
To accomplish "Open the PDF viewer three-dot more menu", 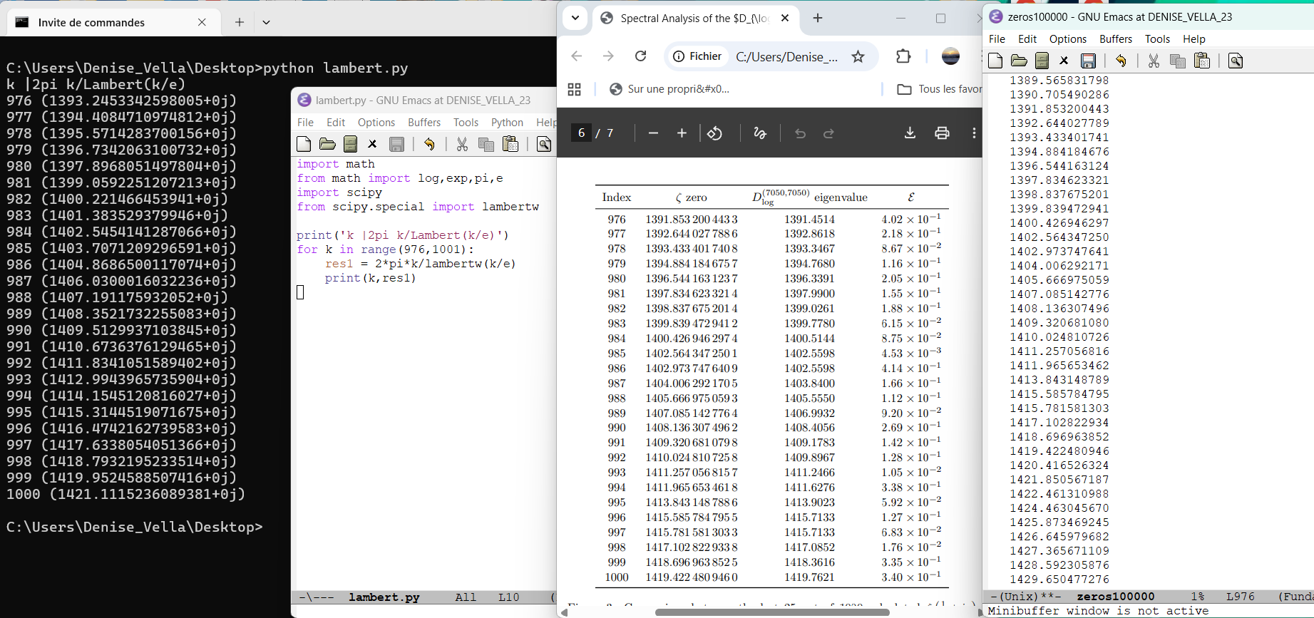I will pos(974,133).
